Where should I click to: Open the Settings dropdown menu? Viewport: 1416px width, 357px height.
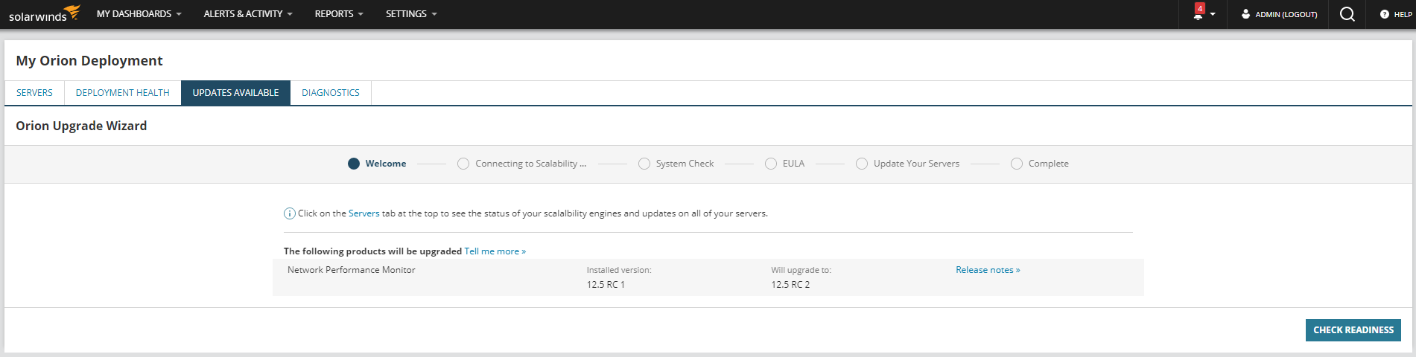411,14
